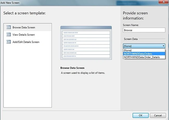Viewport: 169px width, 120px height.
Task: Click the Cancel button
Action: (x=158, y=115)
